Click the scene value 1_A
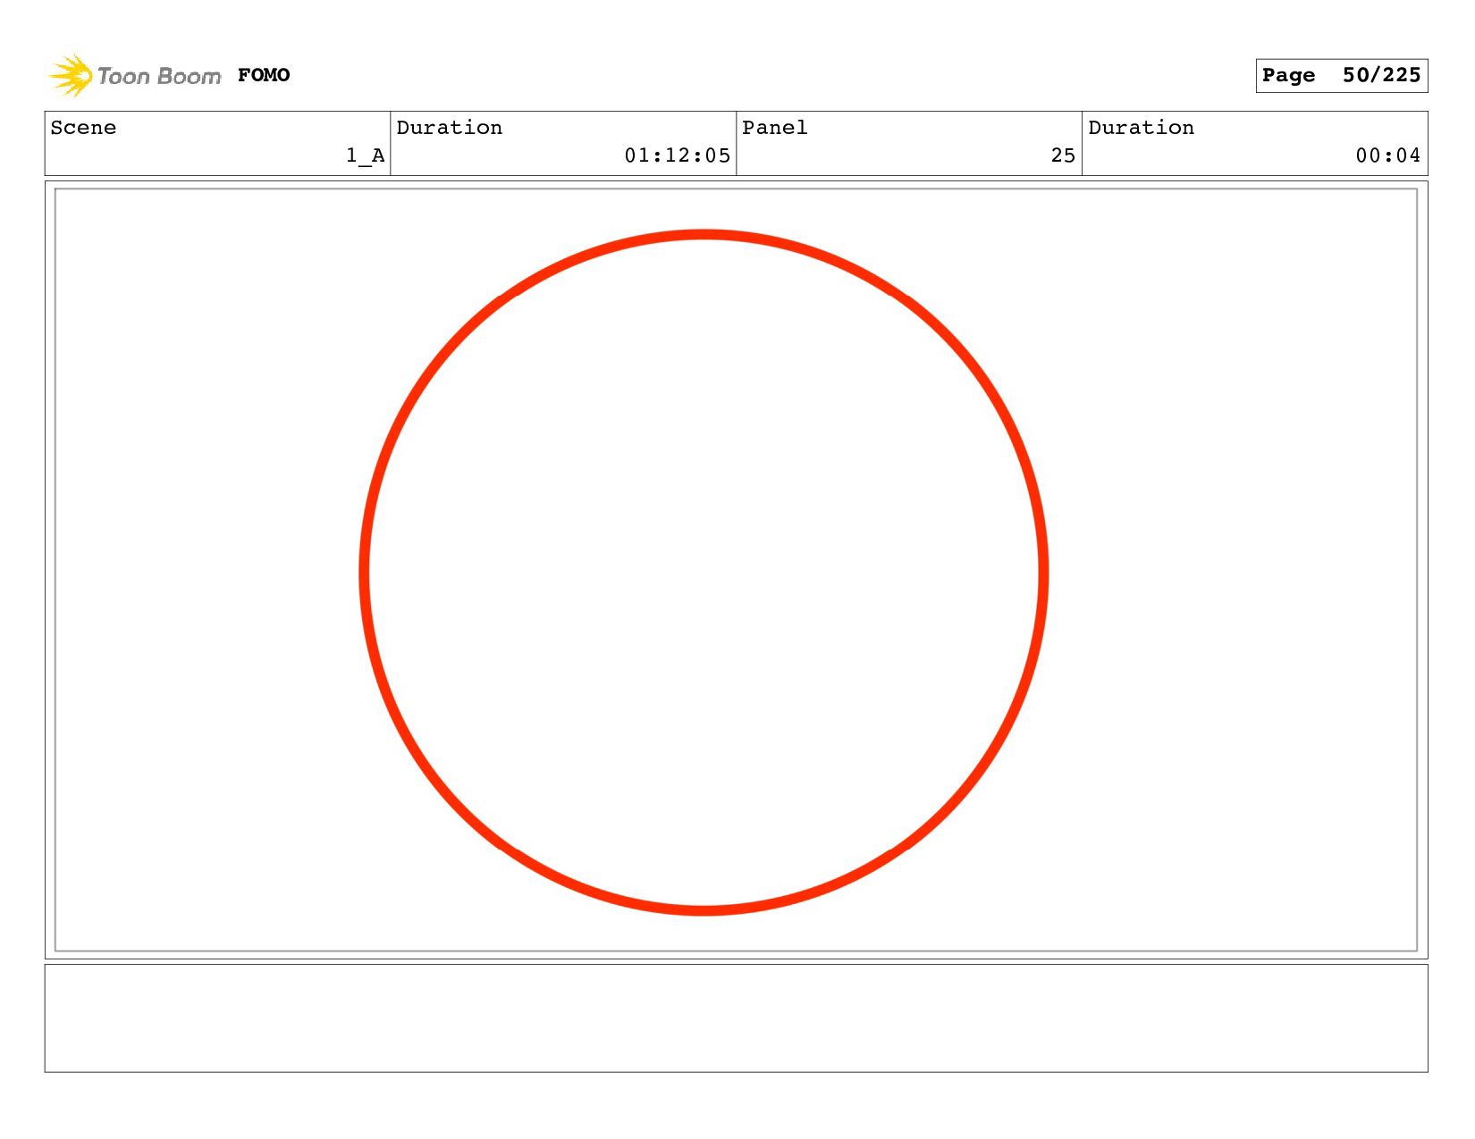The height and width of the screenshot is (1139, 1475). (366, 155)
